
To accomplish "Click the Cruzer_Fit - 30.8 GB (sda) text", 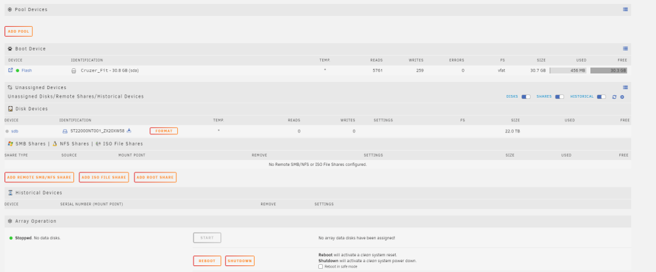I will [x=110, y=71].
